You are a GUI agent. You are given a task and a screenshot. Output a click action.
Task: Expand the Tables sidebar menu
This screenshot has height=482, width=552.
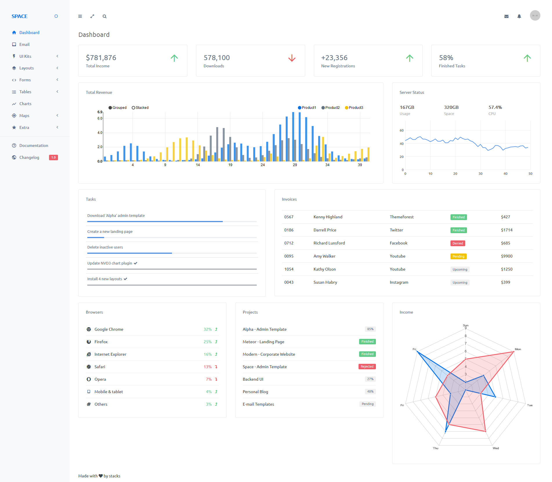35,92
